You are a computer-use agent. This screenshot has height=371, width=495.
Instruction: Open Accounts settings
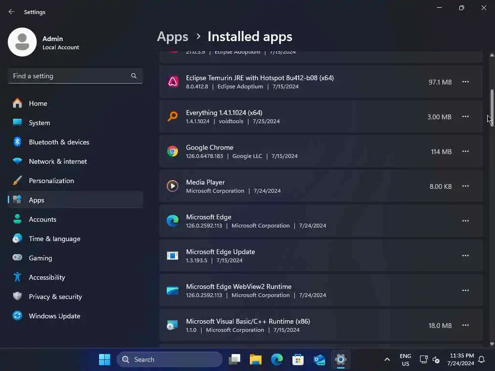[75, 219]
